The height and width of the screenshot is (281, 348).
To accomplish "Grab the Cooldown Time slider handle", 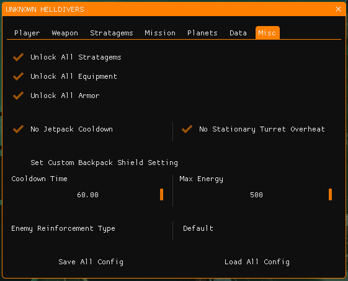I will [161, 194].
